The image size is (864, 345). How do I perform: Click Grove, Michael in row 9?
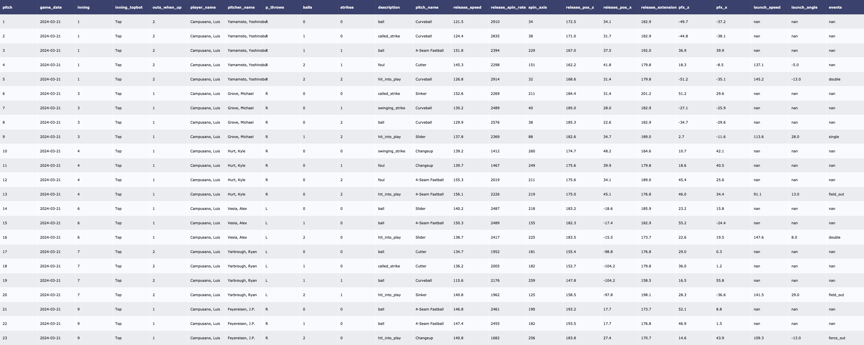(x=240, y=137)
